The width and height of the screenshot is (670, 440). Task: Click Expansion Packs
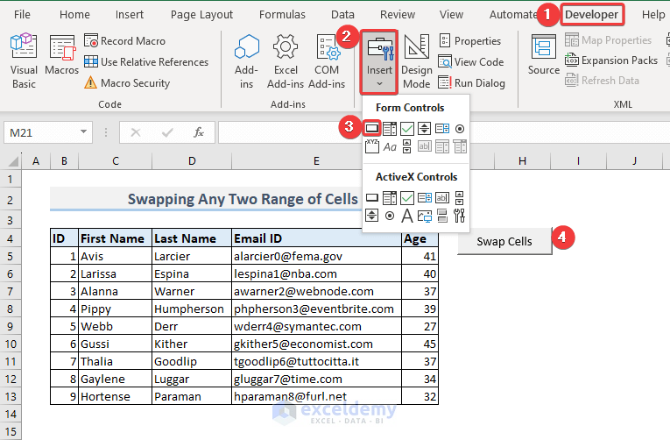[x=611, y=60]
